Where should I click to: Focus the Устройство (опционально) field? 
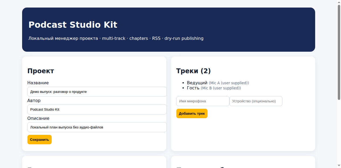coord(256,101)
